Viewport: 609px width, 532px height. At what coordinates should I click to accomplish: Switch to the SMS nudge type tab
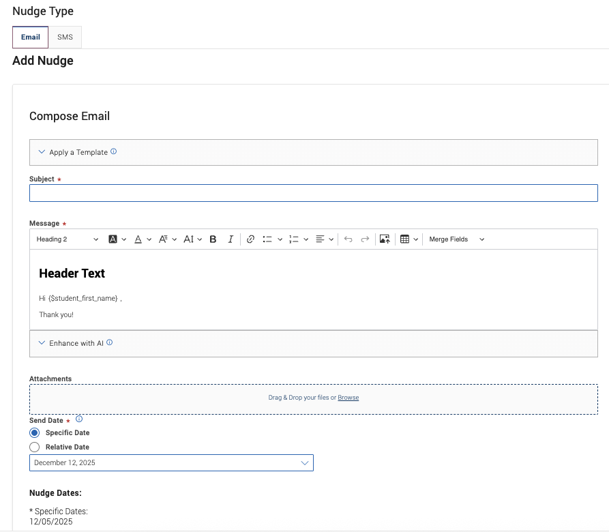click(x=65, y=38)
